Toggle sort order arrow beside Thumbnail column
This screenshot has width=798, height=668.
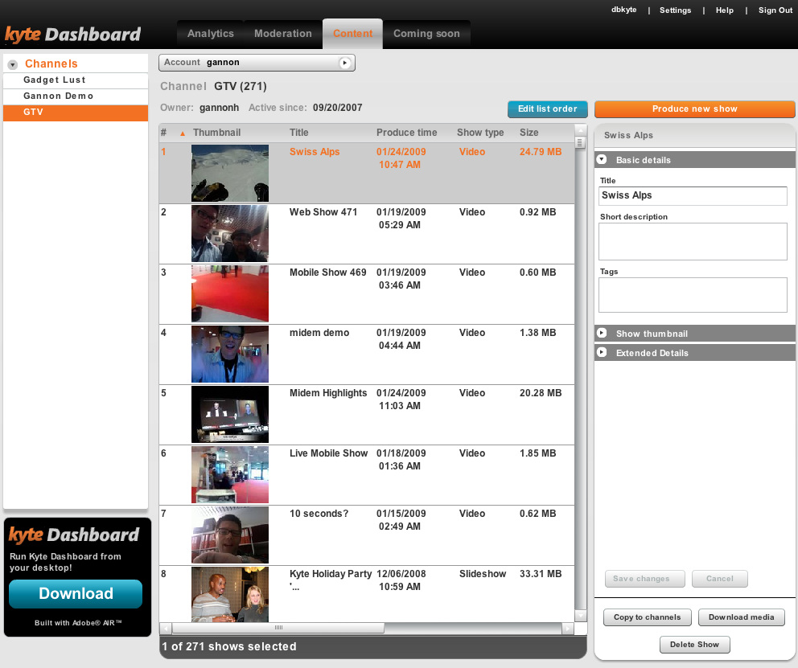(x=182, y=133)
